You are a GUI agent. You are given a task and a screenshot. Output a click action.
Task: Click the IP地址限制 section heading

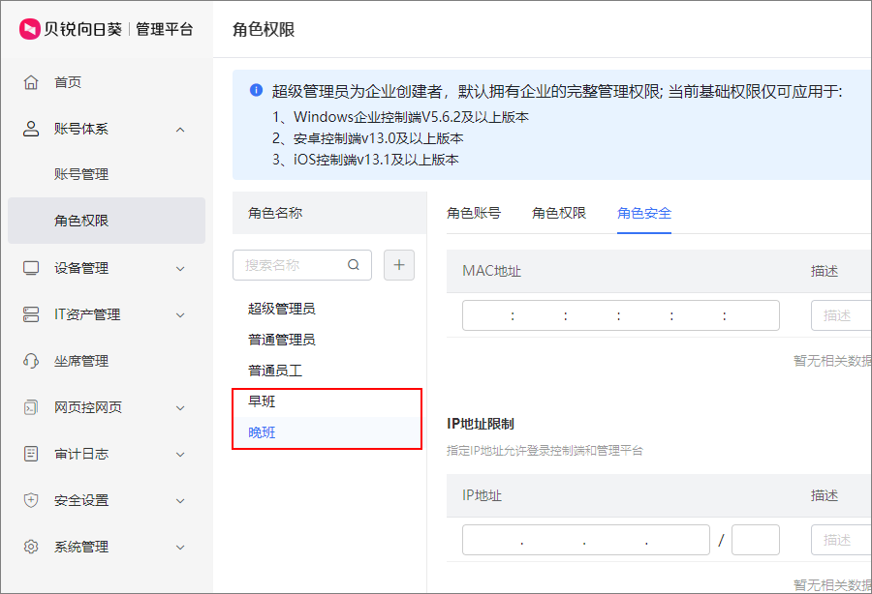pos(480,424)
